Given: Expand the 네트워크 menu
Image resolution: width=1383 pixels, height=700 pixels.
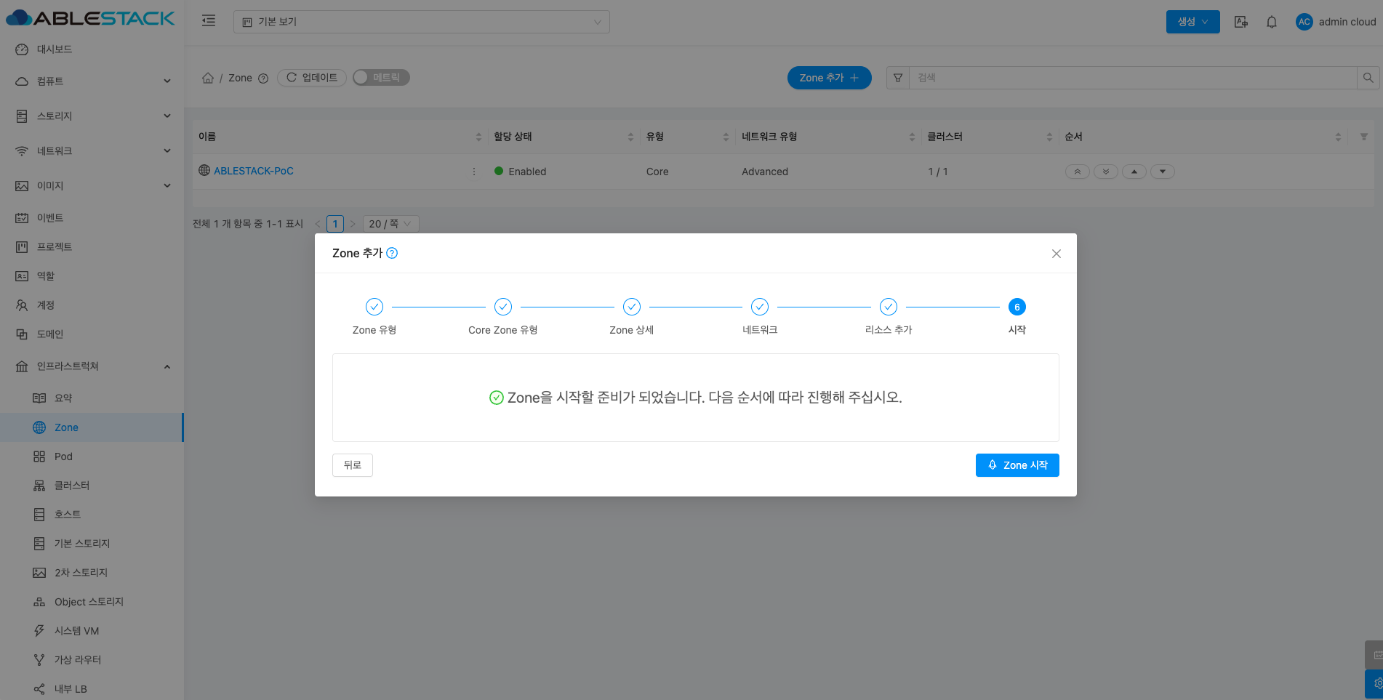Looking at the screenshot, I should click(92, 151).
